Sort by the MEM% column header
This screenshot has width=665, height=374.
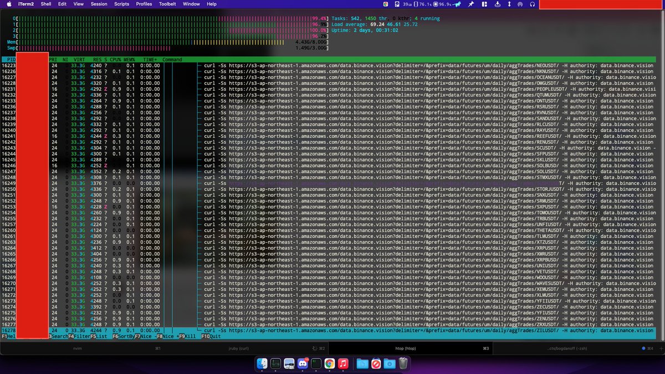[129, 60]
